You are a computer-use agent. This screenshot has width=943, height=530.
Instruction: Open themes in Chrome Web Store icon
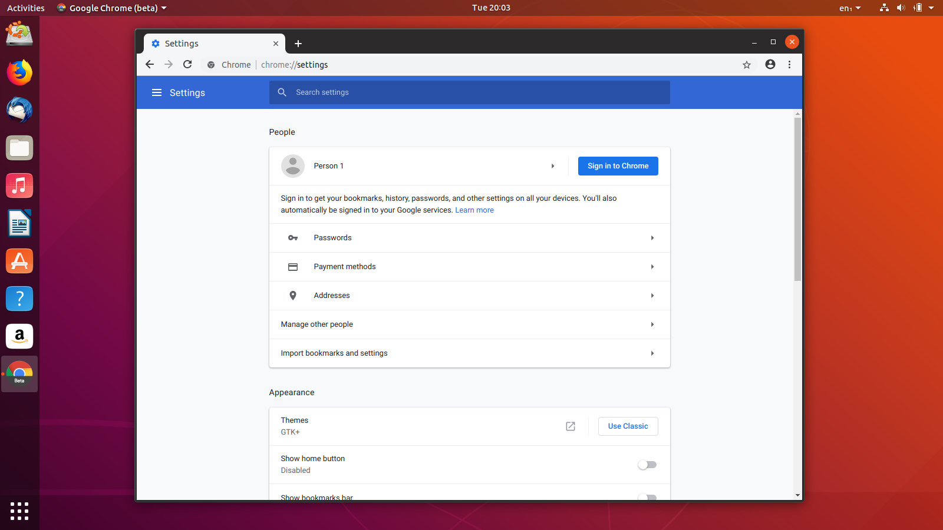pos(571,426)
